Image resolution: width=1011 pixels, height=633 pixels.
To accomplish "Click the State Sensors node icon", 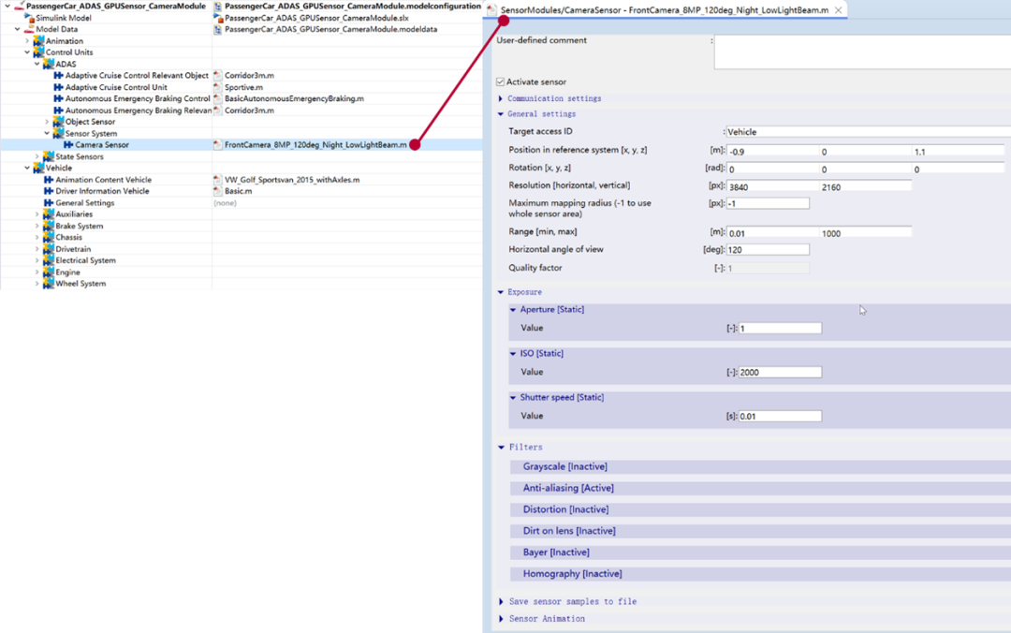I will click(x=49, y=156).
